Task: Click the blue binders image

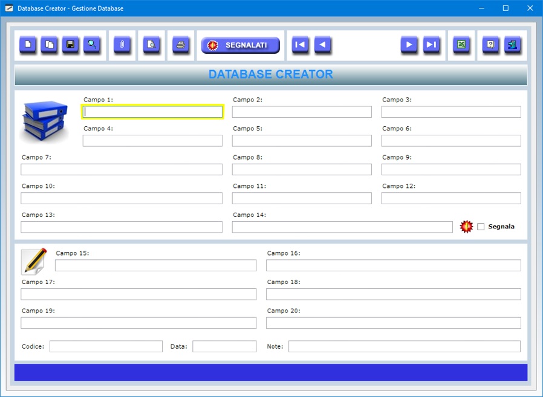Action: point(45,121)
